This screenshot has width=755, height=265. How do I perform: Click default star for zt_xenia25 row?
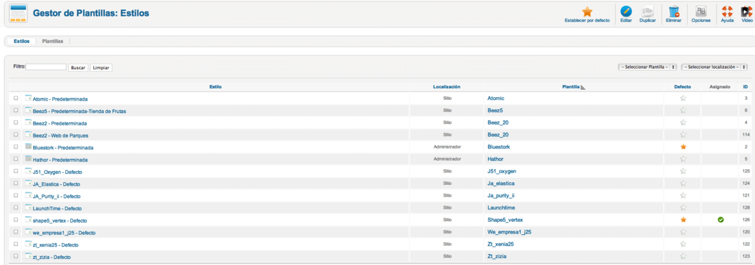(683, 244)
